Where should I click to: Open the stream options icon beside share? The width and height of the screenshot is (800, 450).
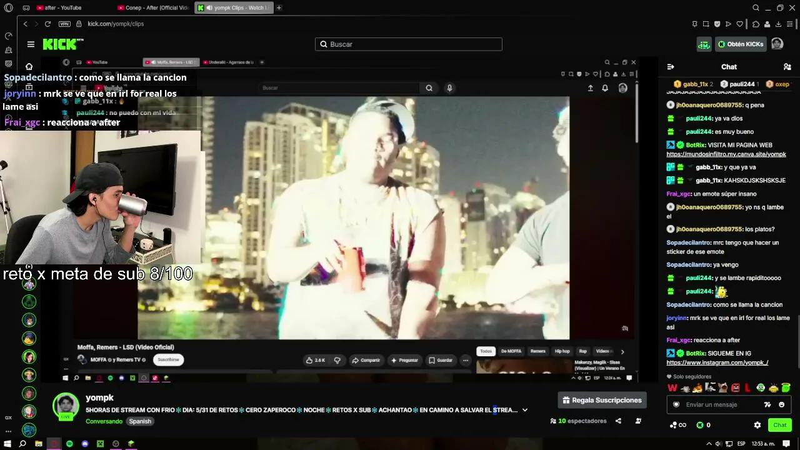[638, 421]
